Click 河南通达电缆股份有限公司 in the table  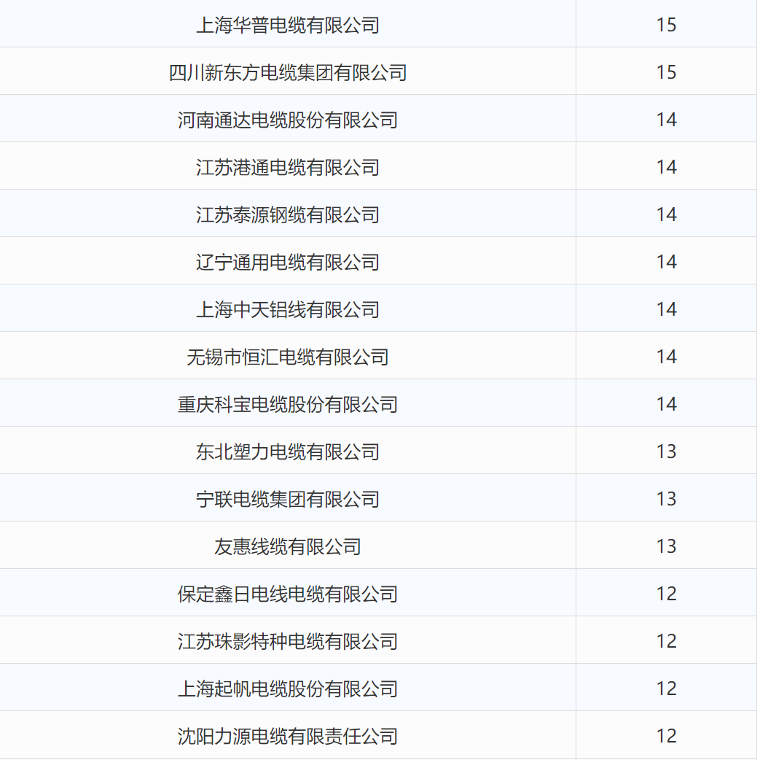(x=288, y=120)
